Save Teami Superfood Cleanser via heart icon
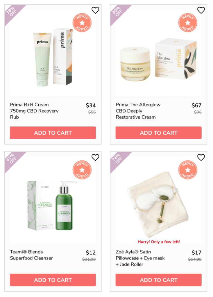Image resolution: width=213 pixels, height=297 pixels. pyautogui.click(x=95, y=158)
